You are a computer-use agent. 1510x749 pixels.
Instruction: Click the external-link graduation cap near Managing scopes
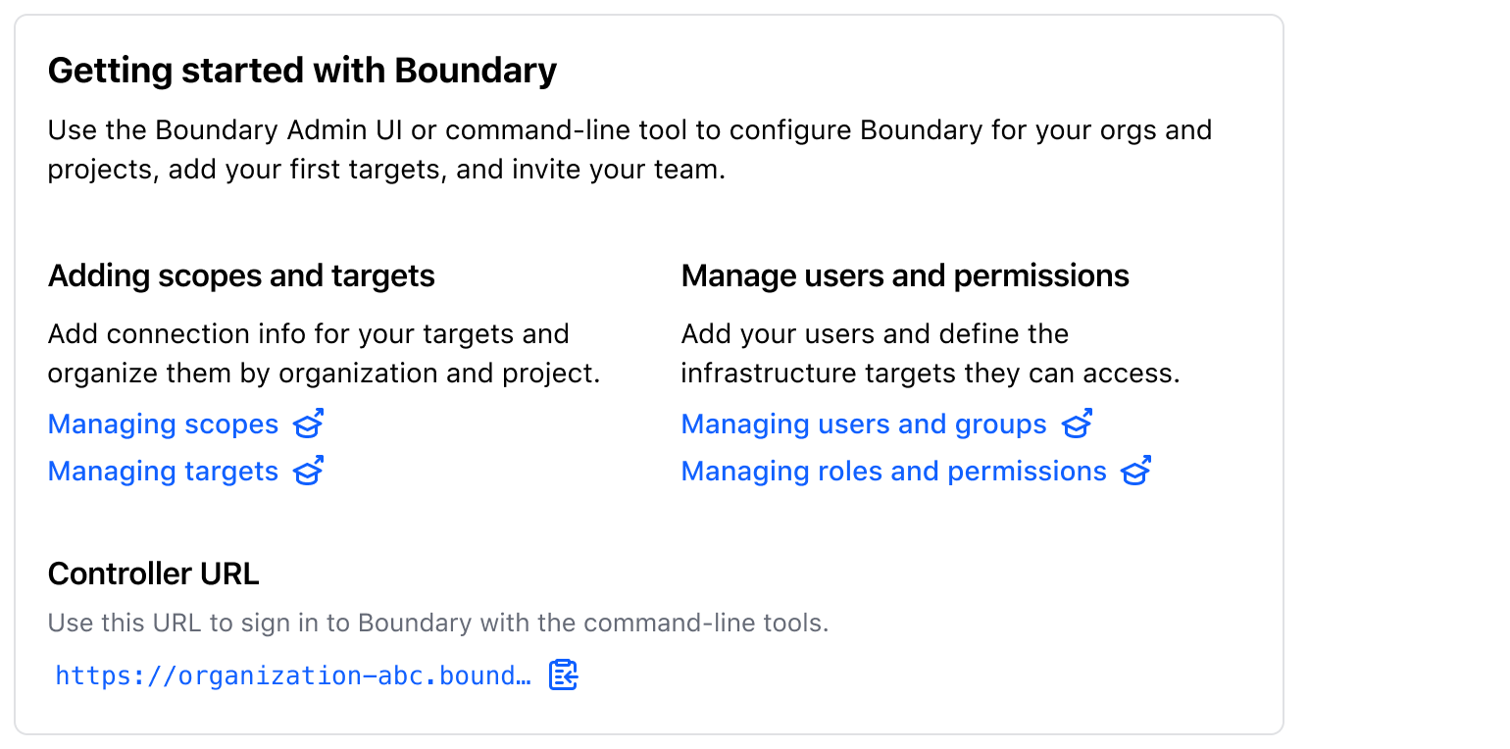pyautogui.click(x=307, y=424)
